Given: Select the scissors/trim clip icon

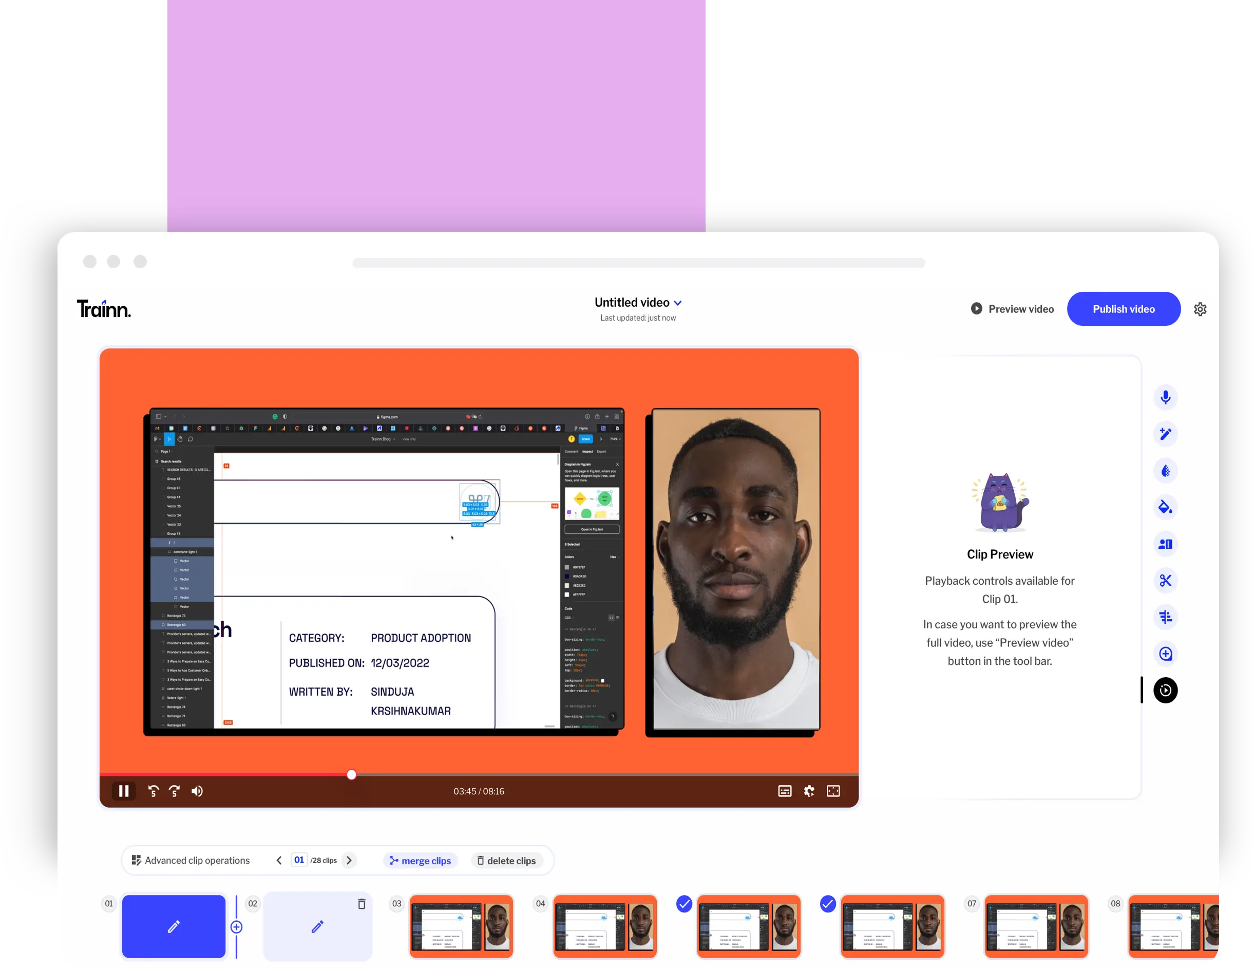Looking at the screenshot, I should click(x=1166, y=580).
